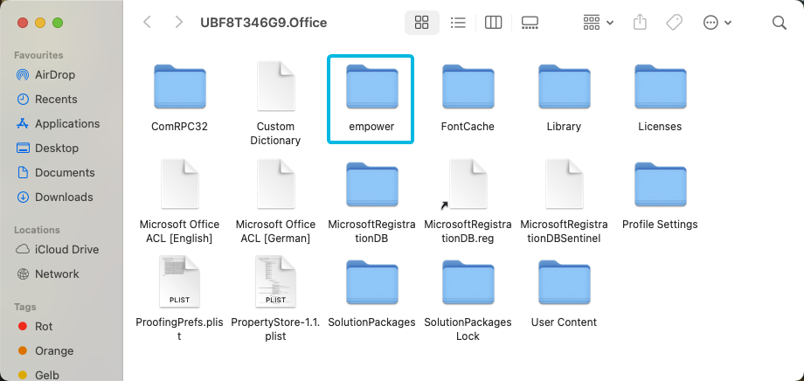Click the 'FontCache' folder name
The image size is (804, 381).
tap(468, 127)
